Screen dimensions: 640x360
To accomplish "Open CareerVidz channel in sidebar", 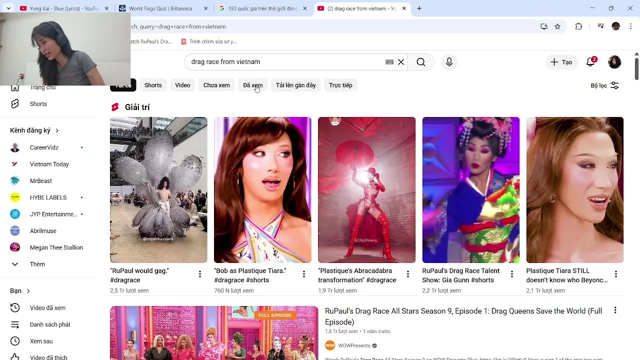I will click(x=44, y=147).
